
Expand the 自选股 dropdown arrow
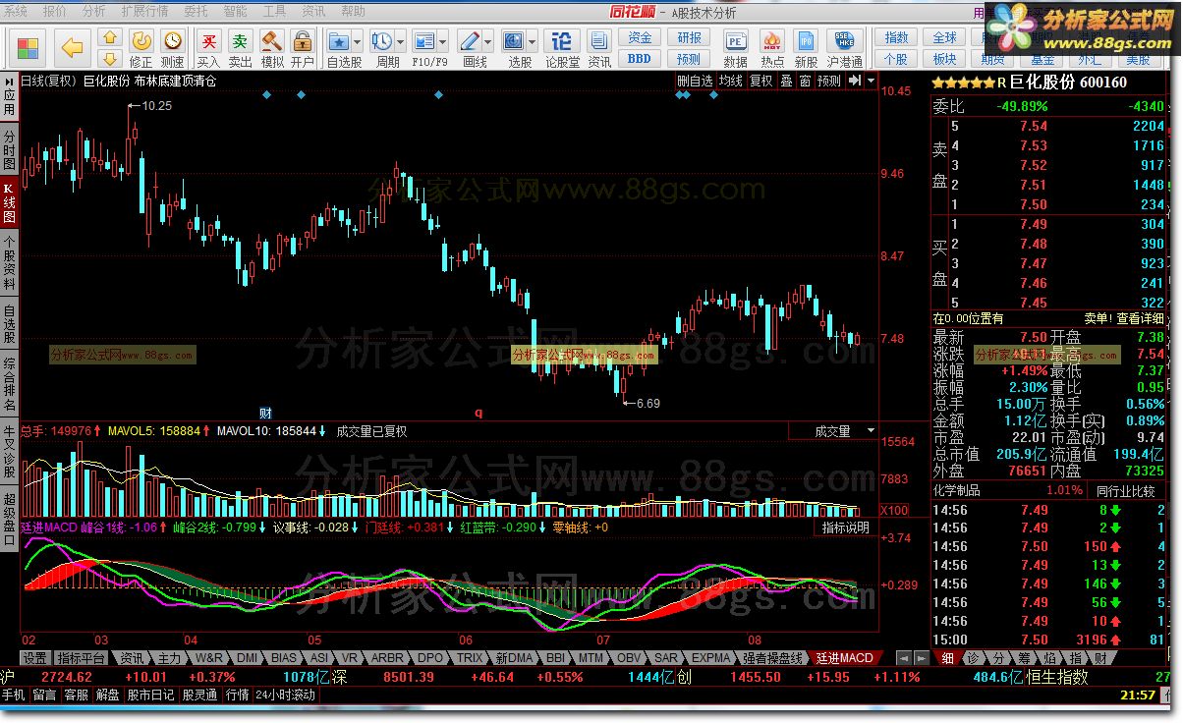(x=358, y=42)
